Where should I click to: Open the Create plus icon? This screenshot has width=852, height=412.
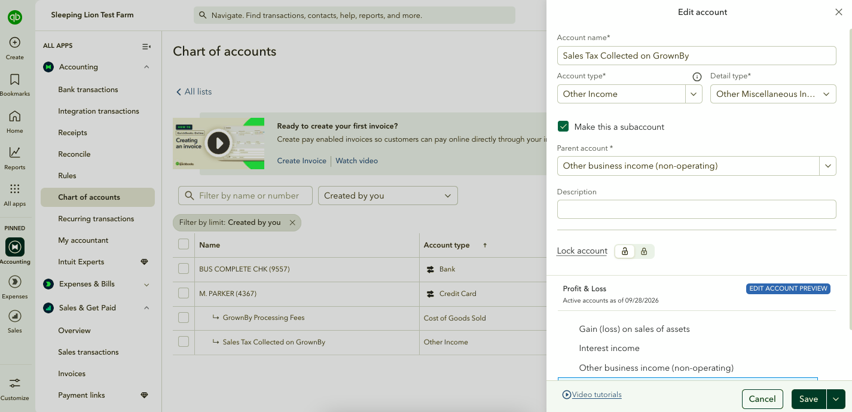[15, 42]
